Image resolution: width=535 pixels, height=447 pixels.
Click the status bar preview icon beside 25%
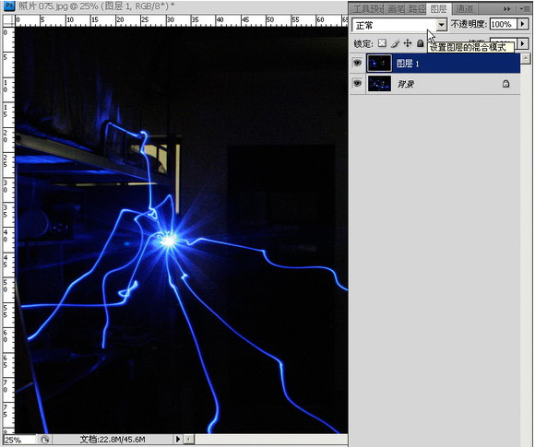click(x=44, y=440)
